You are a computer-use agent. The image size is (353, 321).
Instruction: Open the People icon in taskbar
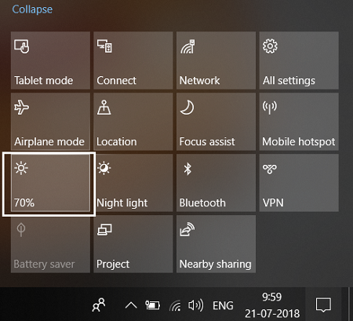(x=99, y=305)
